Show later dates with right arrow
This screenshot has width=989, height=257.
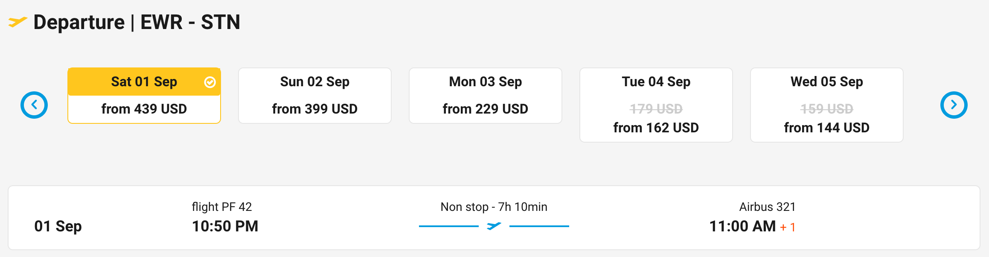click(954, 105)
